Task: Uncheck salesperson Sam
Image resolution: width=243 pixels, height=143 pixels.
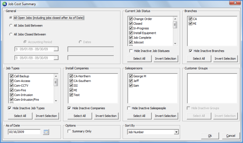Action: click(131, 86)
